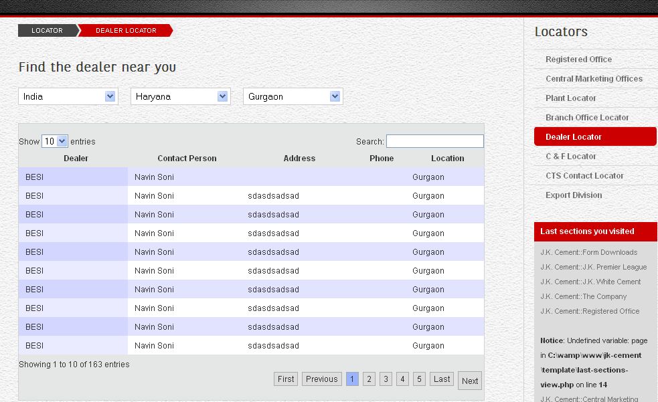This screenshot has height=402, width=658.
Task: Visit the J.K. Cement::Form Downloads link
Action: pos(588,252)
